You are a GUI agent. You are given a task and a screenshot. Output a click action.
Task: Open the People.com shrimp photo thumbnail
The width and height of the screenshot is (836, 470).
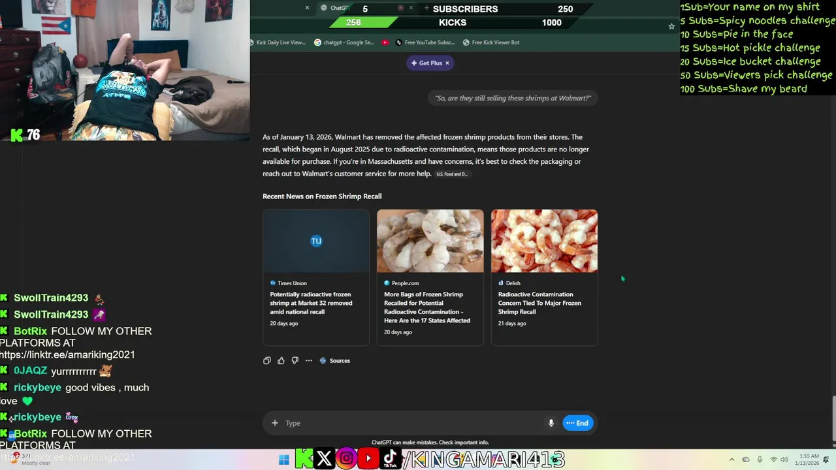pyautogui.click(x=430, y=241)
